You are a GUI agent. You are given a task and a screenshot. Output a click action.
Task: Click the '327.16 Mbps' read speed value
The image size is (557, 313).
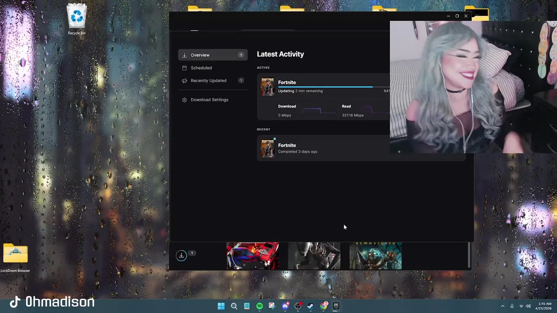pyautogui.click(x=352, y=115)
